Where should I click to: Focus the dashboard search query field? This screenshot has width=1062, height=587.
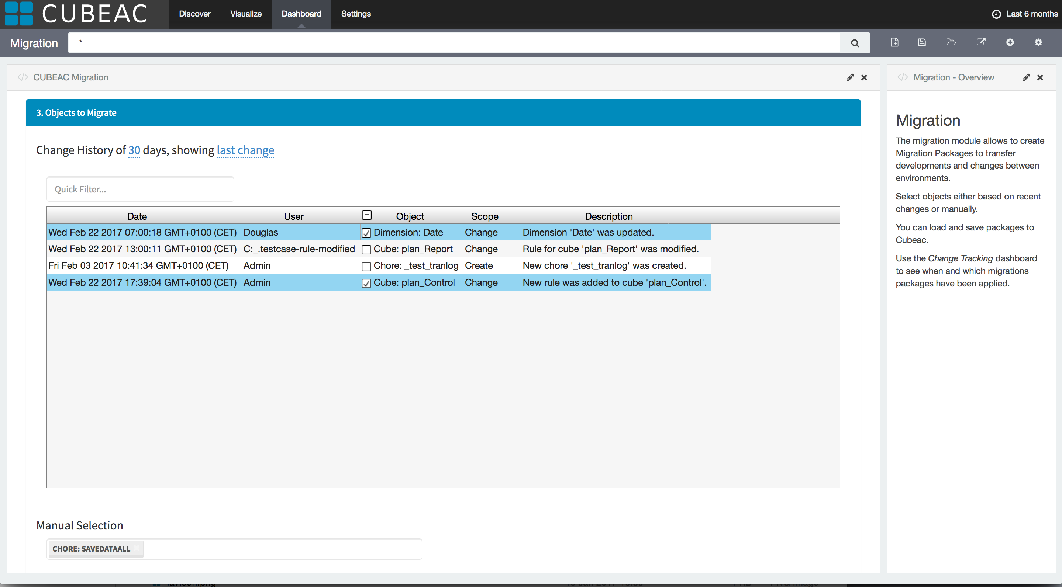click(x=454, y=42)
